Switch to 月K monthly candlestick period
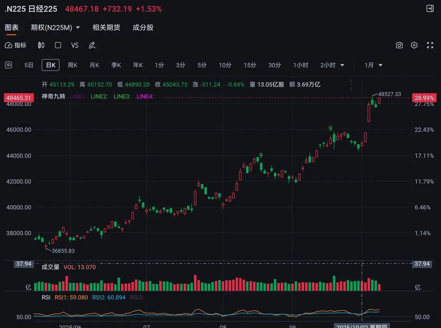 click(94, 65)
